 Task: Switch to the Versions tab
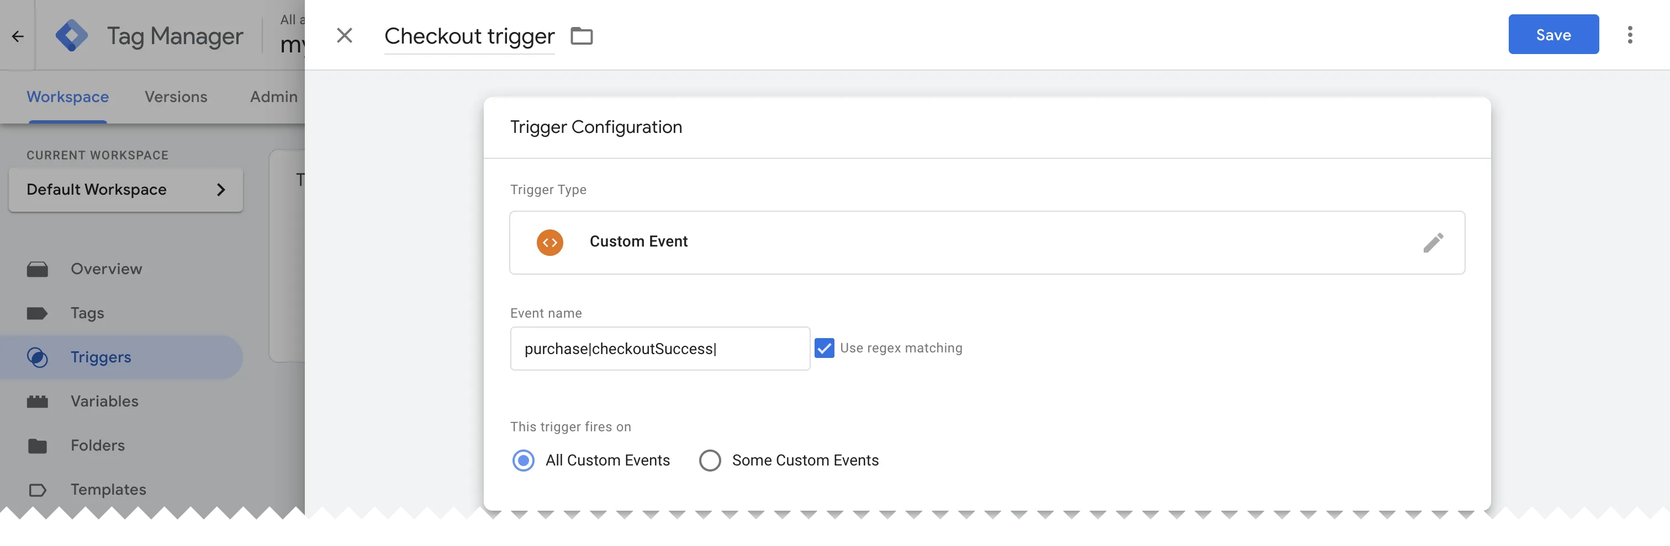click(176, 97)
